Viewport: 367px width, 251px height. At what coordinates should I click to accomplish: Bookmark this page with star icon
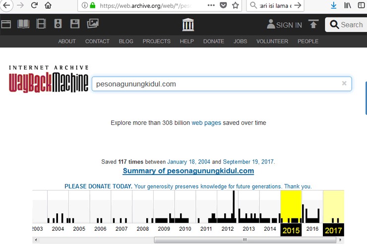(x=236, y=5)
